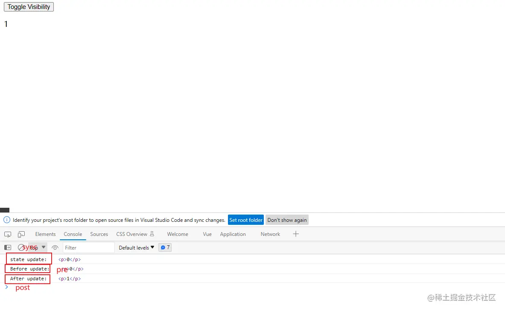Click the console Filter input field
The height and width of the screenshot is (311, 505).
[x=88, y=247]
